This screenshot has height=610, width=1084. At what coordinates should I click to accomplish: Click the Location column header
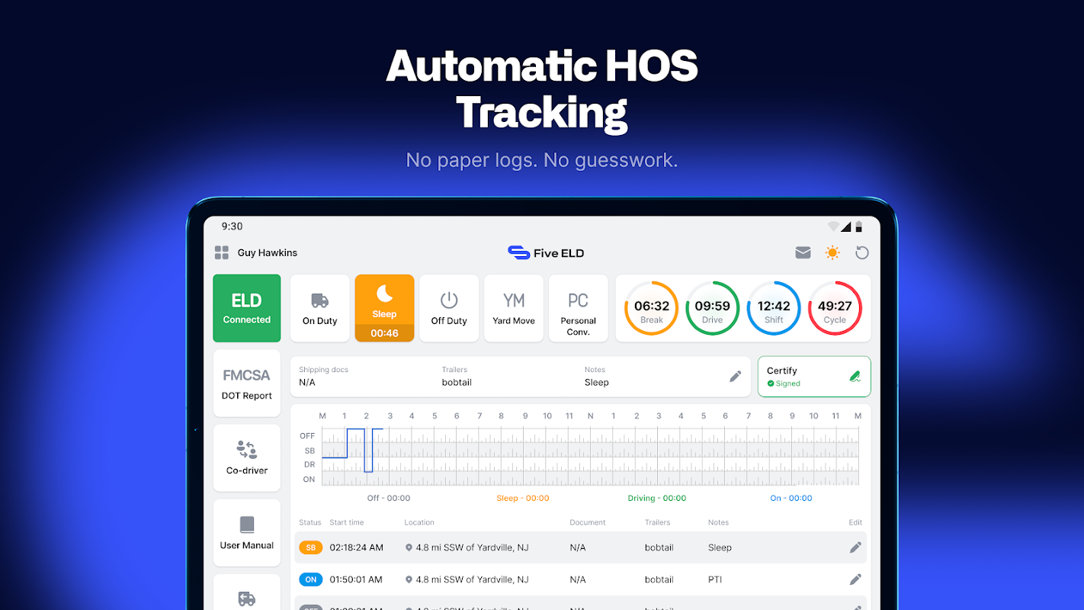419,522
